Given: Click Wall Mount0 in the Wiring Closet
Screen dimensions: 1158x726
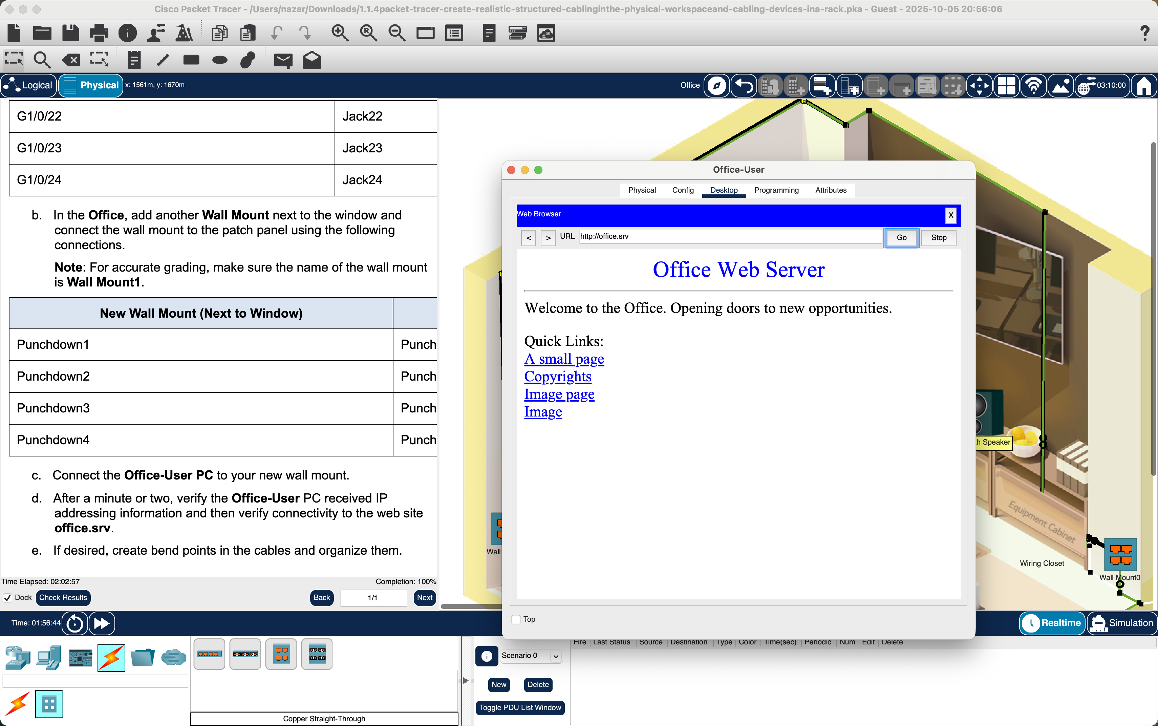Looking at the screenshot, I should click(x=1120, y=555).
